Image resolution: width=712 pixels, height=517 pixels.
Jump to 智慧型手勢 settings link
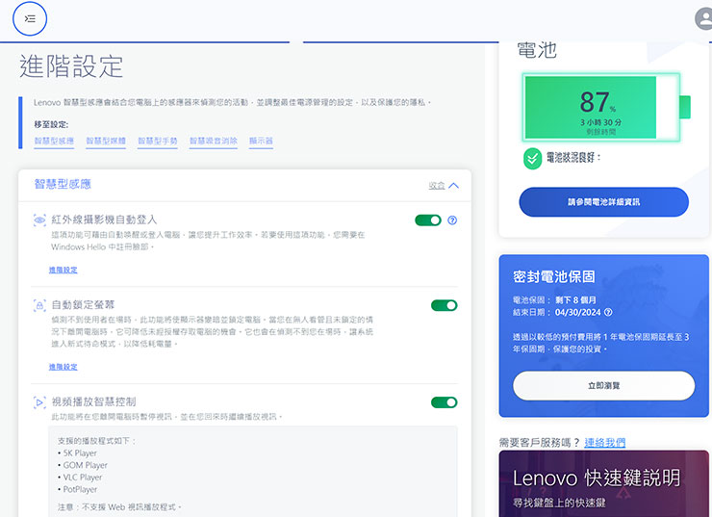tap(158, 141)
